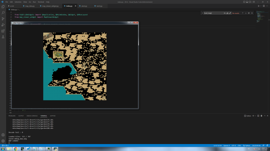Expand the Replace toggle chevron in find widget
Image resolution: width=270 pixels, height=151 pixels.
click(202, 13)
